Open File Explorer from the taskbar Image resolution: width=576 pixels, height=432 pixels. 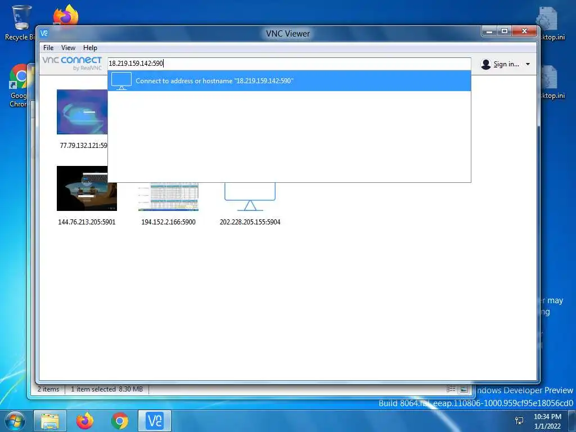click(50, 421)
